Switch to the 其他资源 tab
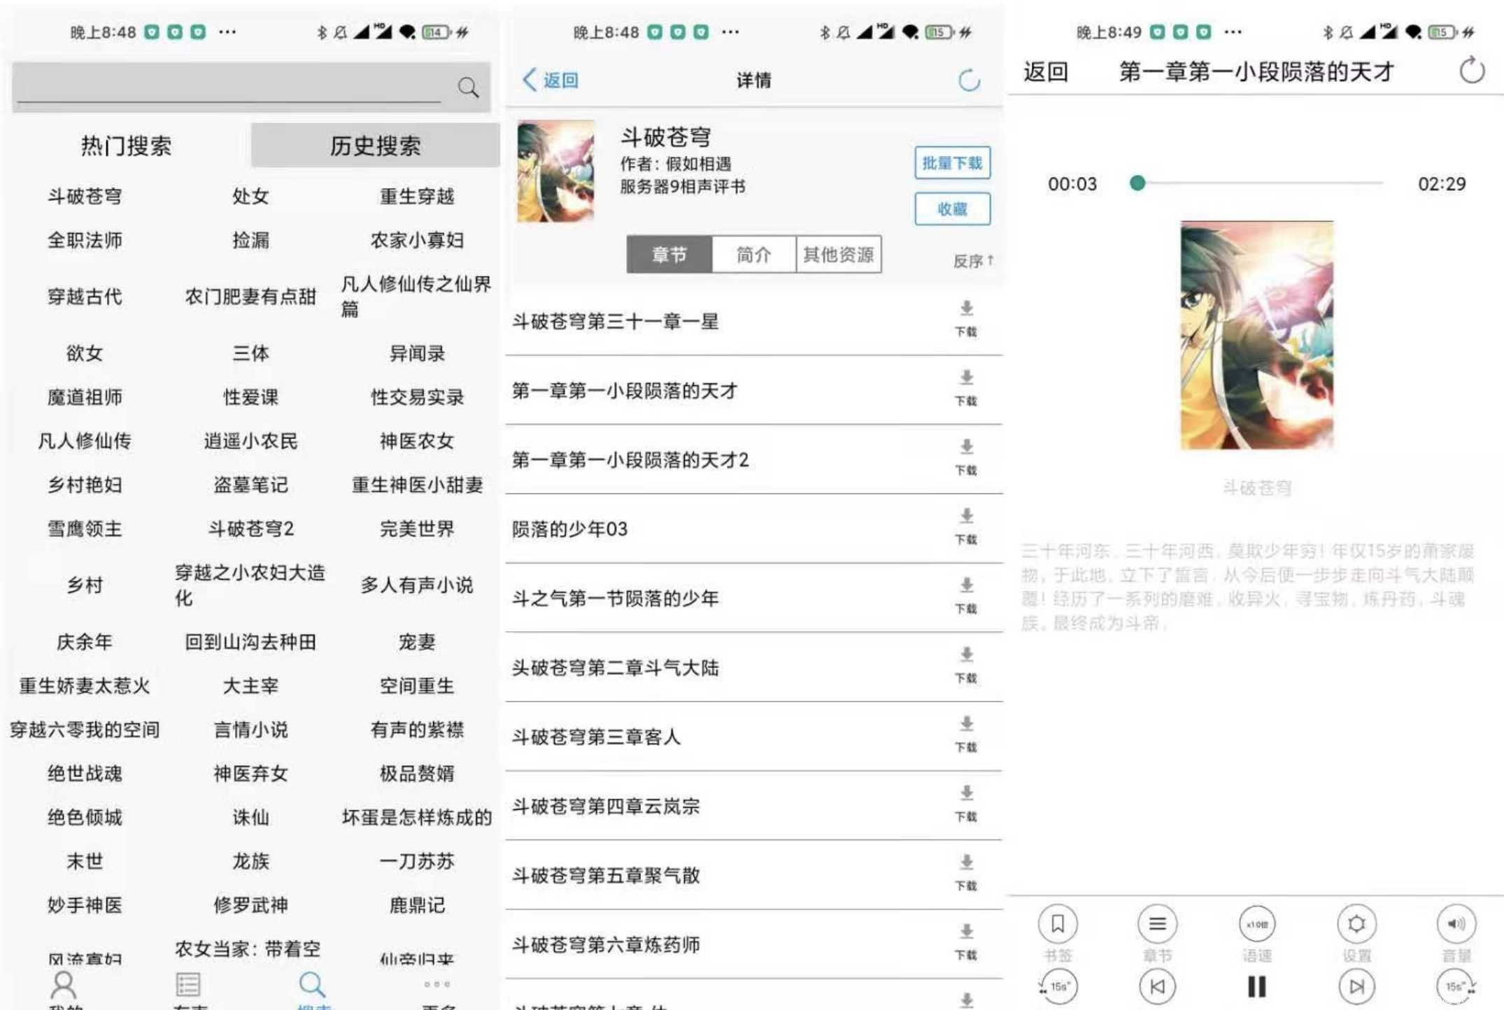This screenshot has width=1504, height=1010. point(838,255)
